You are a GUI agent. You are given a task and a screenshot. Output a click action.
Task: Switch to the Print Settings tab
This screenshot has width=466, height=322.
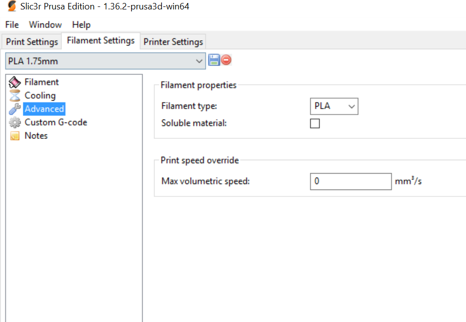point(32,42)
